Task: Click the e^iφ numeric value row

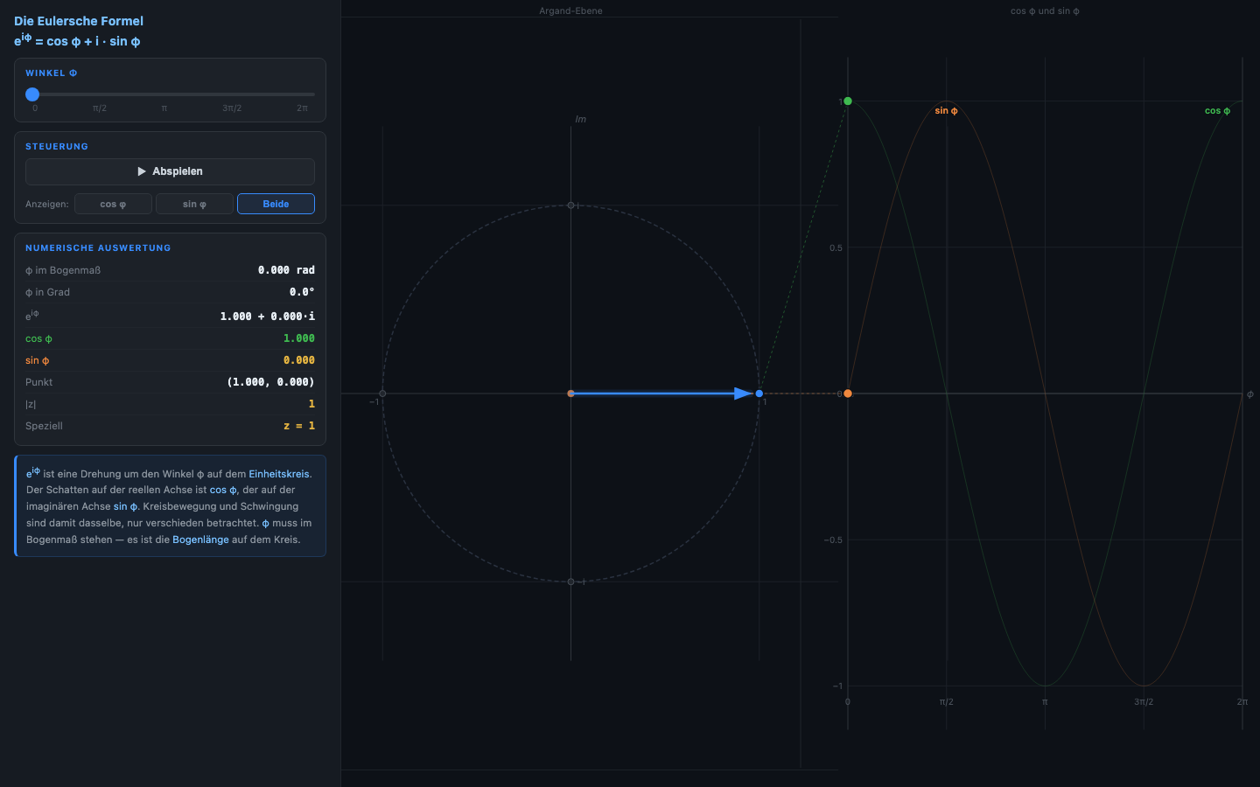Action: pyautogui.click(x=170, y=316)
